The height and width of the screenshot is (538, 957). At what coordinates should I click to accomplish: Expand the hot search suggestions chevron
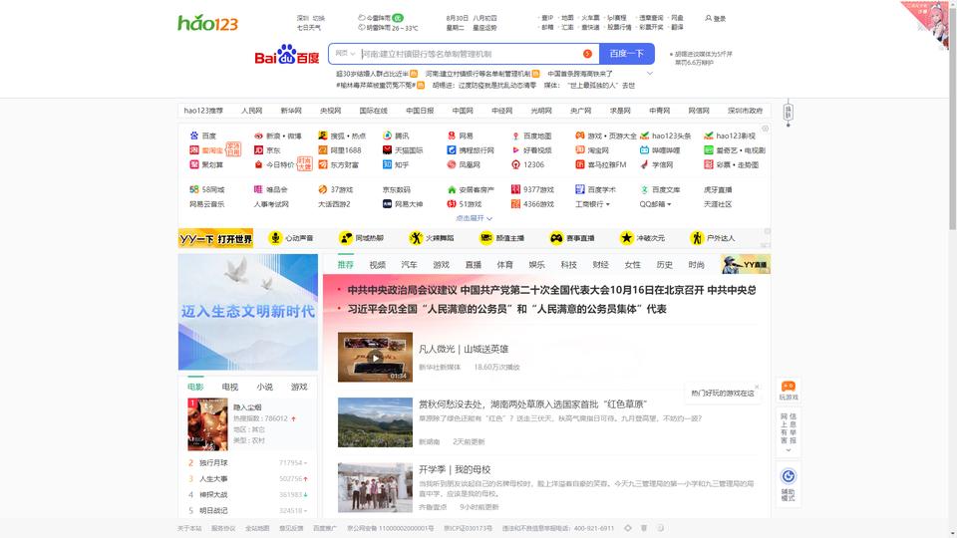[650, 73]
